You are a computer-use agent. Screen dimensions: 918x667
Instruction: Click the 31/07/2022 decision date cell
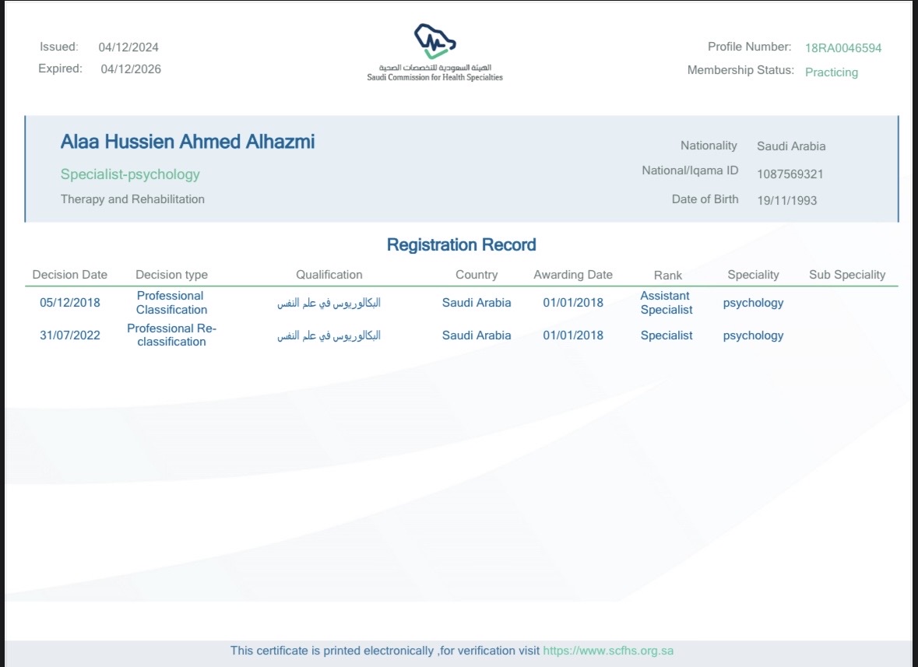(70, 336)
